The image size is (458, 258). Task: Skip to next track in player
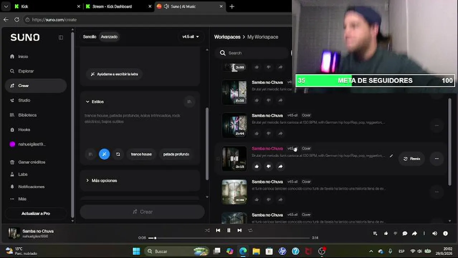(239, 230)
